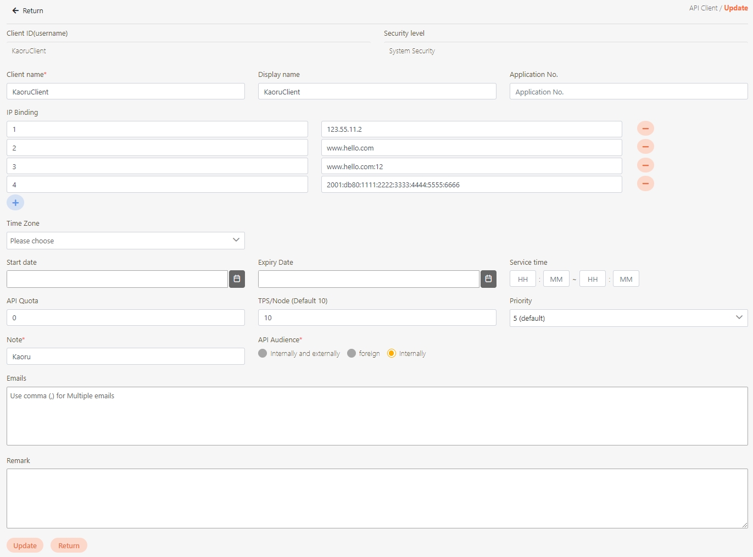Remove the www.hello.com IP binding row
753x557 pixels.
tap(645, 147)
